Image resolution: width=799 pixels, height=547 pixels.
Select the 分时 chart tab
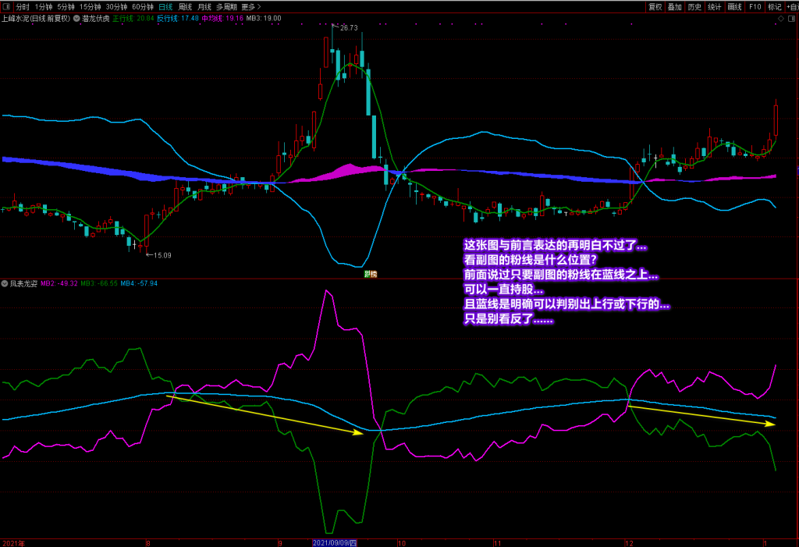click(x=23, y=6)
